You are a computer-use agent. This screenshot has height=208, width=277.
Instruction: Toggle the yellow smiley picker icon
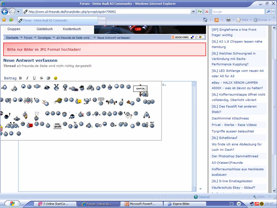click(x=56, y=78)
